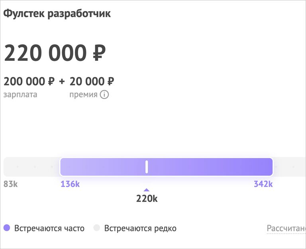Click the 200 000 ₽ salary amount
Screen dimensions: 306x249
tap(29, 81)
